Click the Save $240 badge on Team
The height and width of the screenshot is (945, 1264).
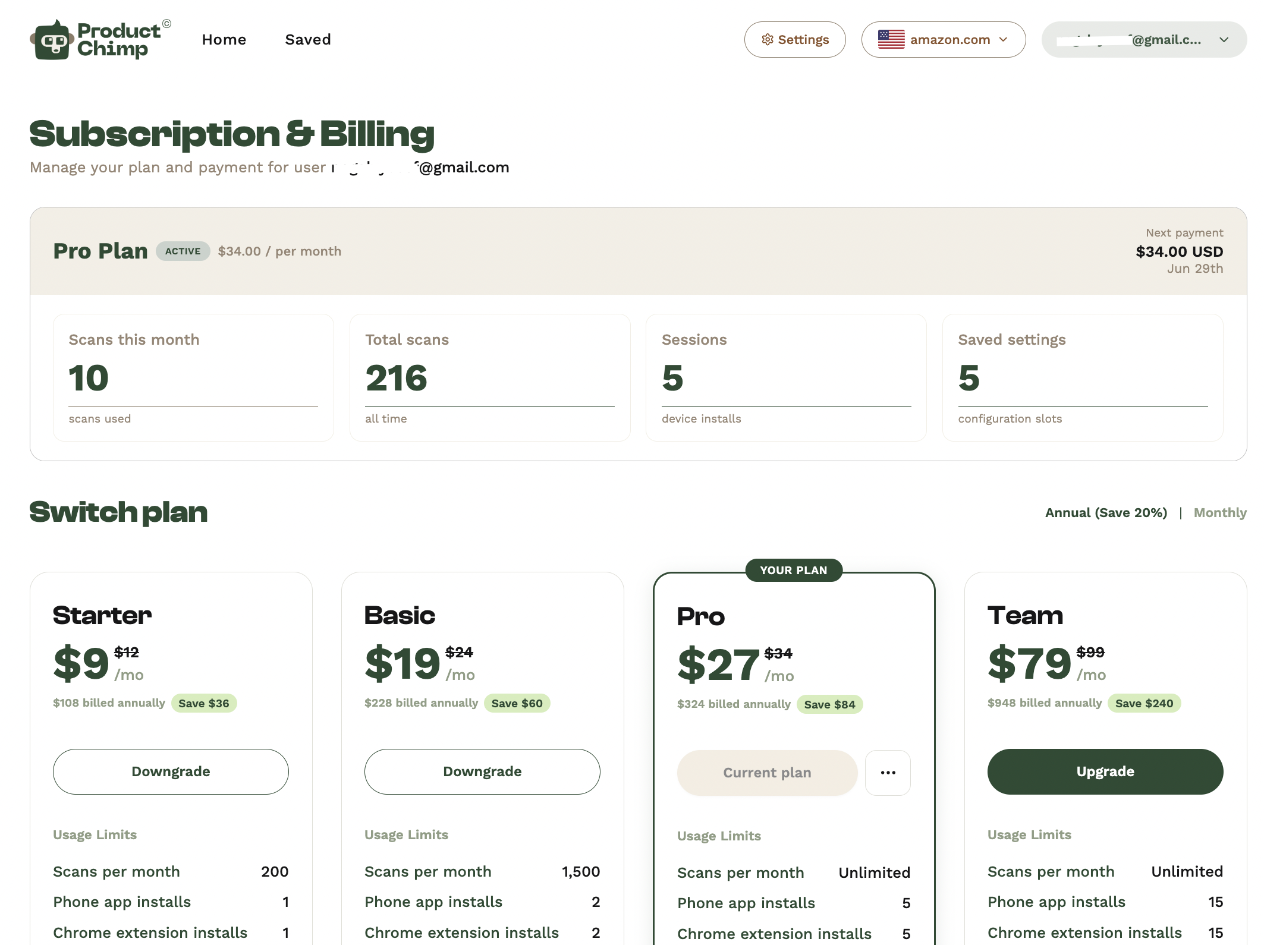click(x=1144, y=703)
